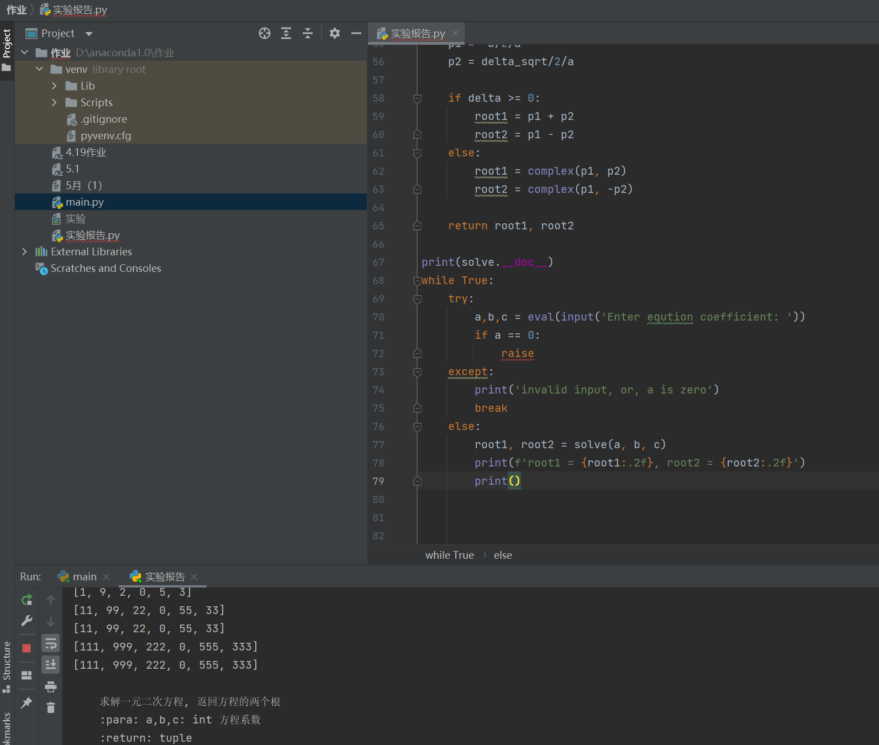Hide the Project panel with minus icon

(x=356, y=33)
